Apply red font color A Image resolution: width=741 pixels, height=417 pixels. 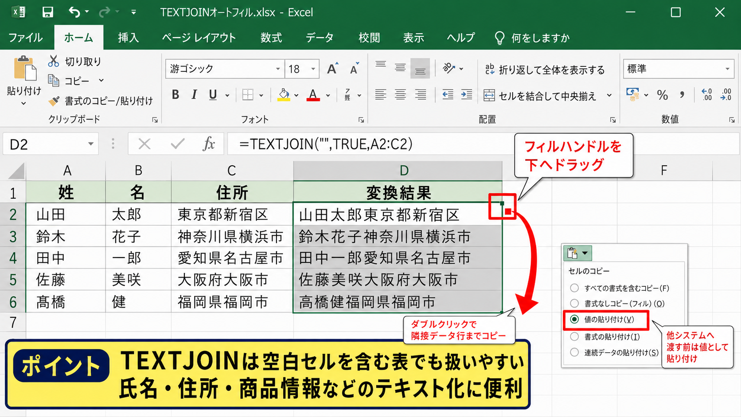point(313,95)
